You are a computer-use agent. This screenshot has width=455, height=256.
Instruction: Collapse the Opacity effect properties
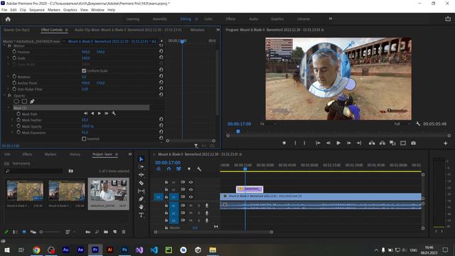point(4,95)
